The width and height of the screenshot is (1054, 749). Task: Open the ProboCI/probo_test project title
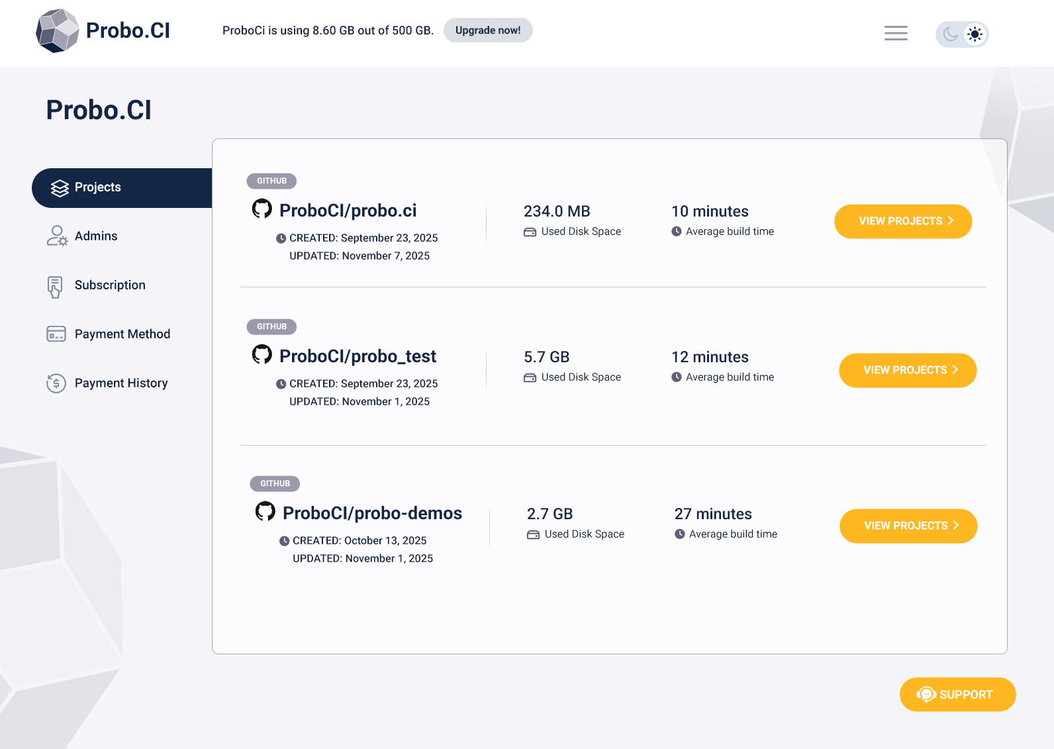(x=358, y=356)
